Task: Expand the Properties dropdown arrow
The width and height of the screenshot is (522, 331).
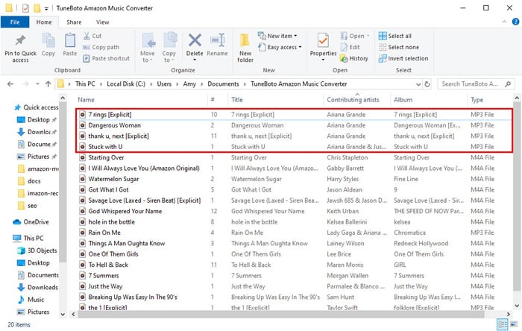Action: point(323,60)
